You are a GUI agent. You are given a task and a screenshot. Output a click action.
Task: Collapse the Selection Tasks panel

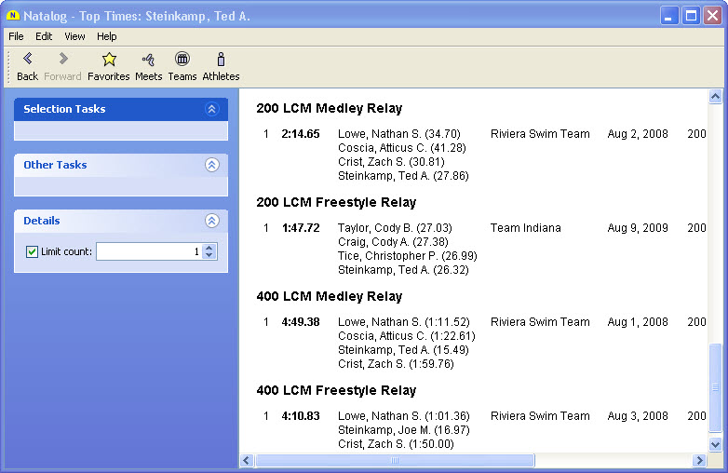[x=211, y=109]
